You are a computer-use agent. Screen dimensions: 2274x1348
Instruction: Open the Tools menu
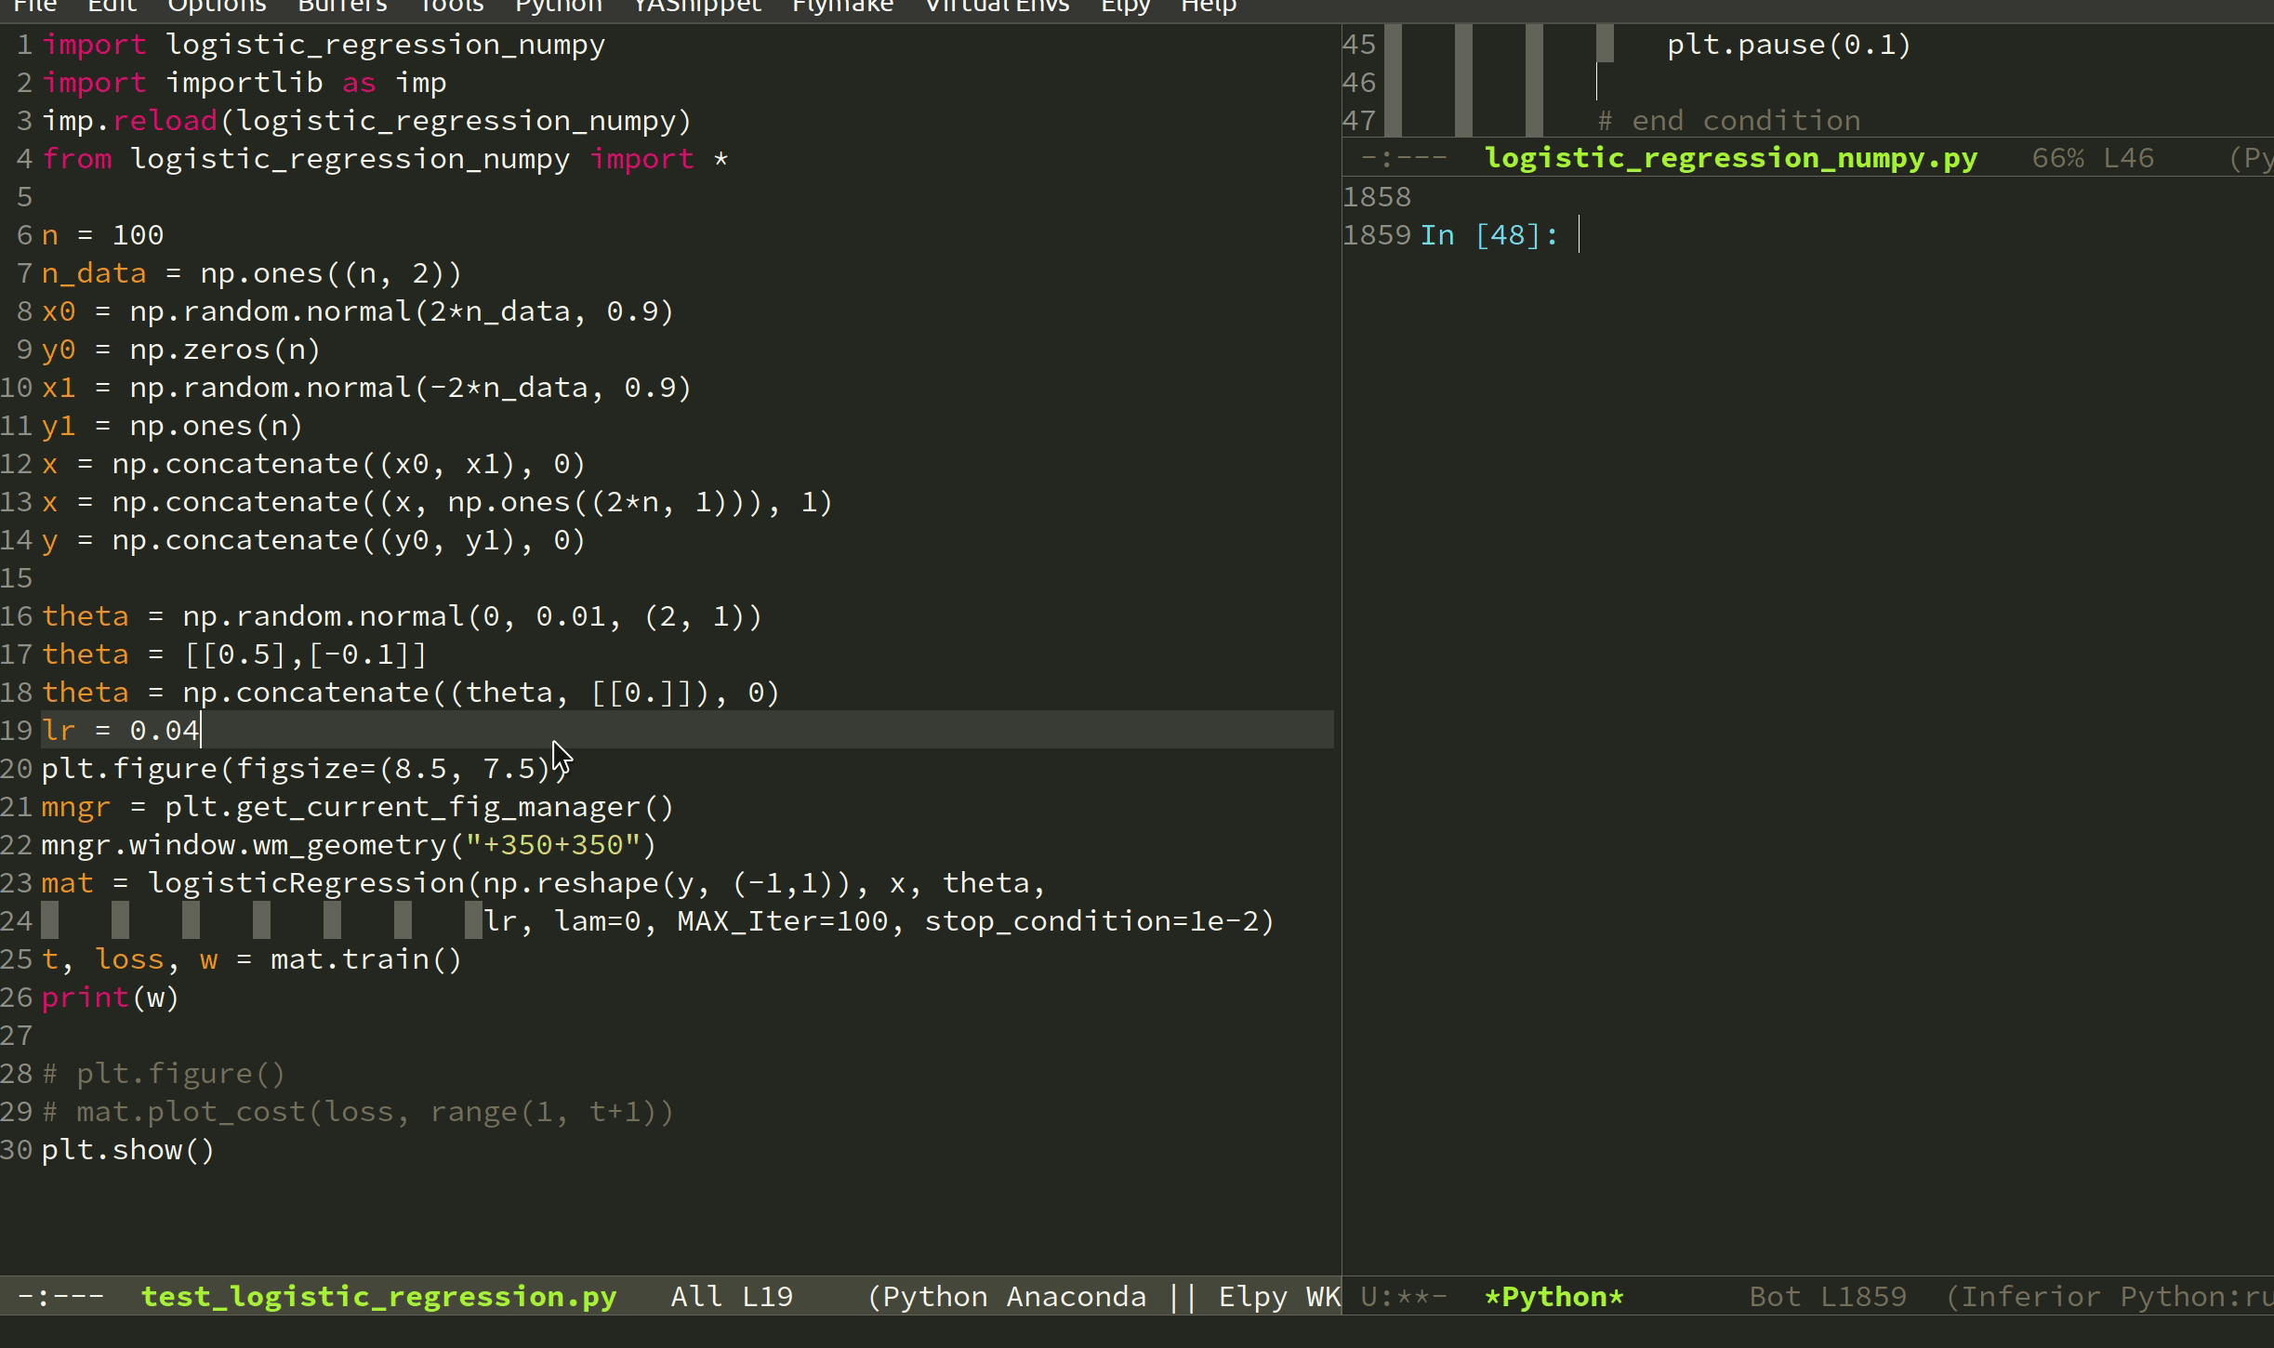(451, 7)
